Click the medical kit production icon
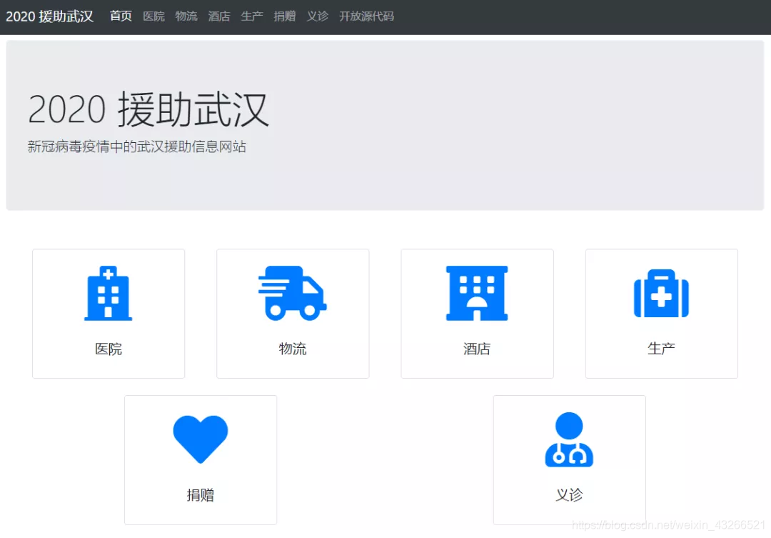 click(x=661, y=294)
